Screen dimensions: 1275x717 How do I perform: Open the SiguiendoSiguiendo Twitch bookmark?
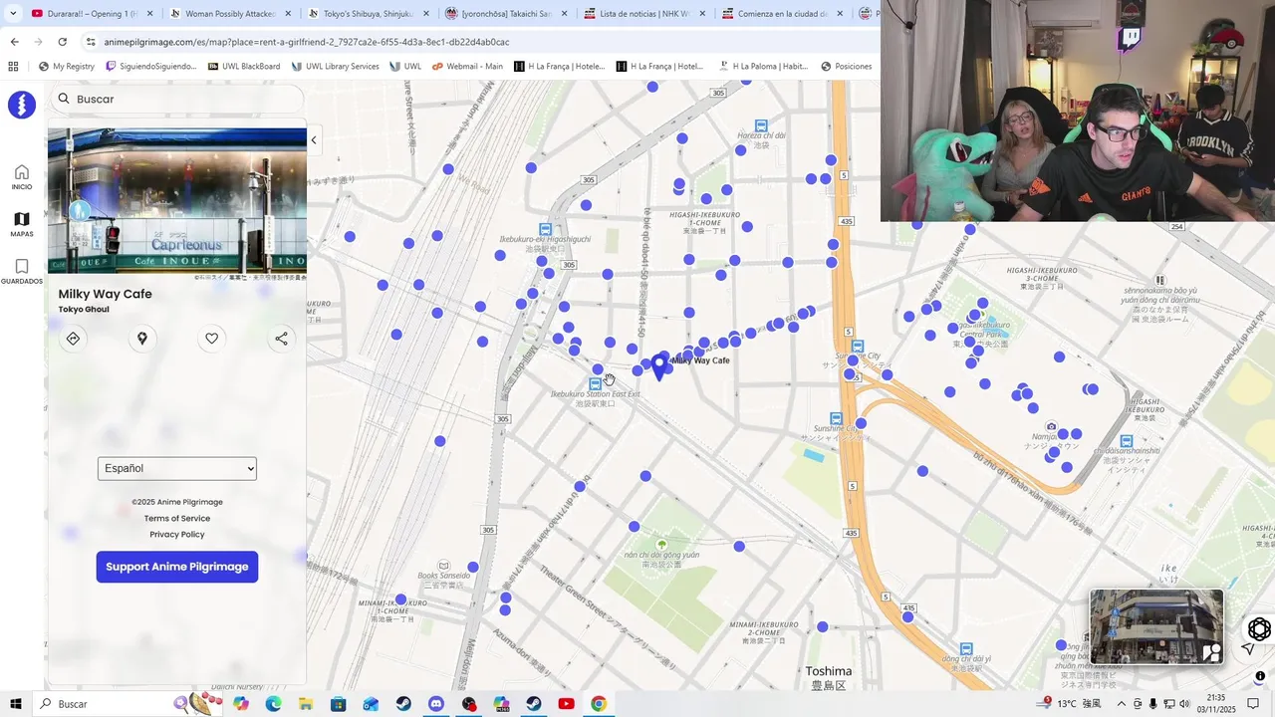pos(151,67)
